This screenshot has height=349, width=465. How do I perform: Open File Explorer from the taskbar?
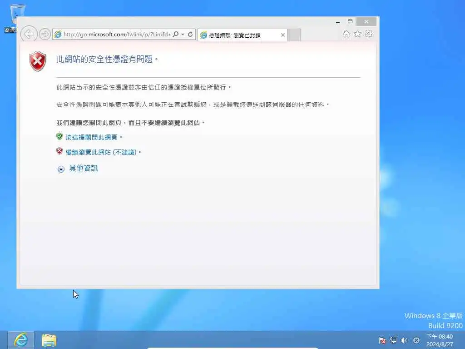49,340
